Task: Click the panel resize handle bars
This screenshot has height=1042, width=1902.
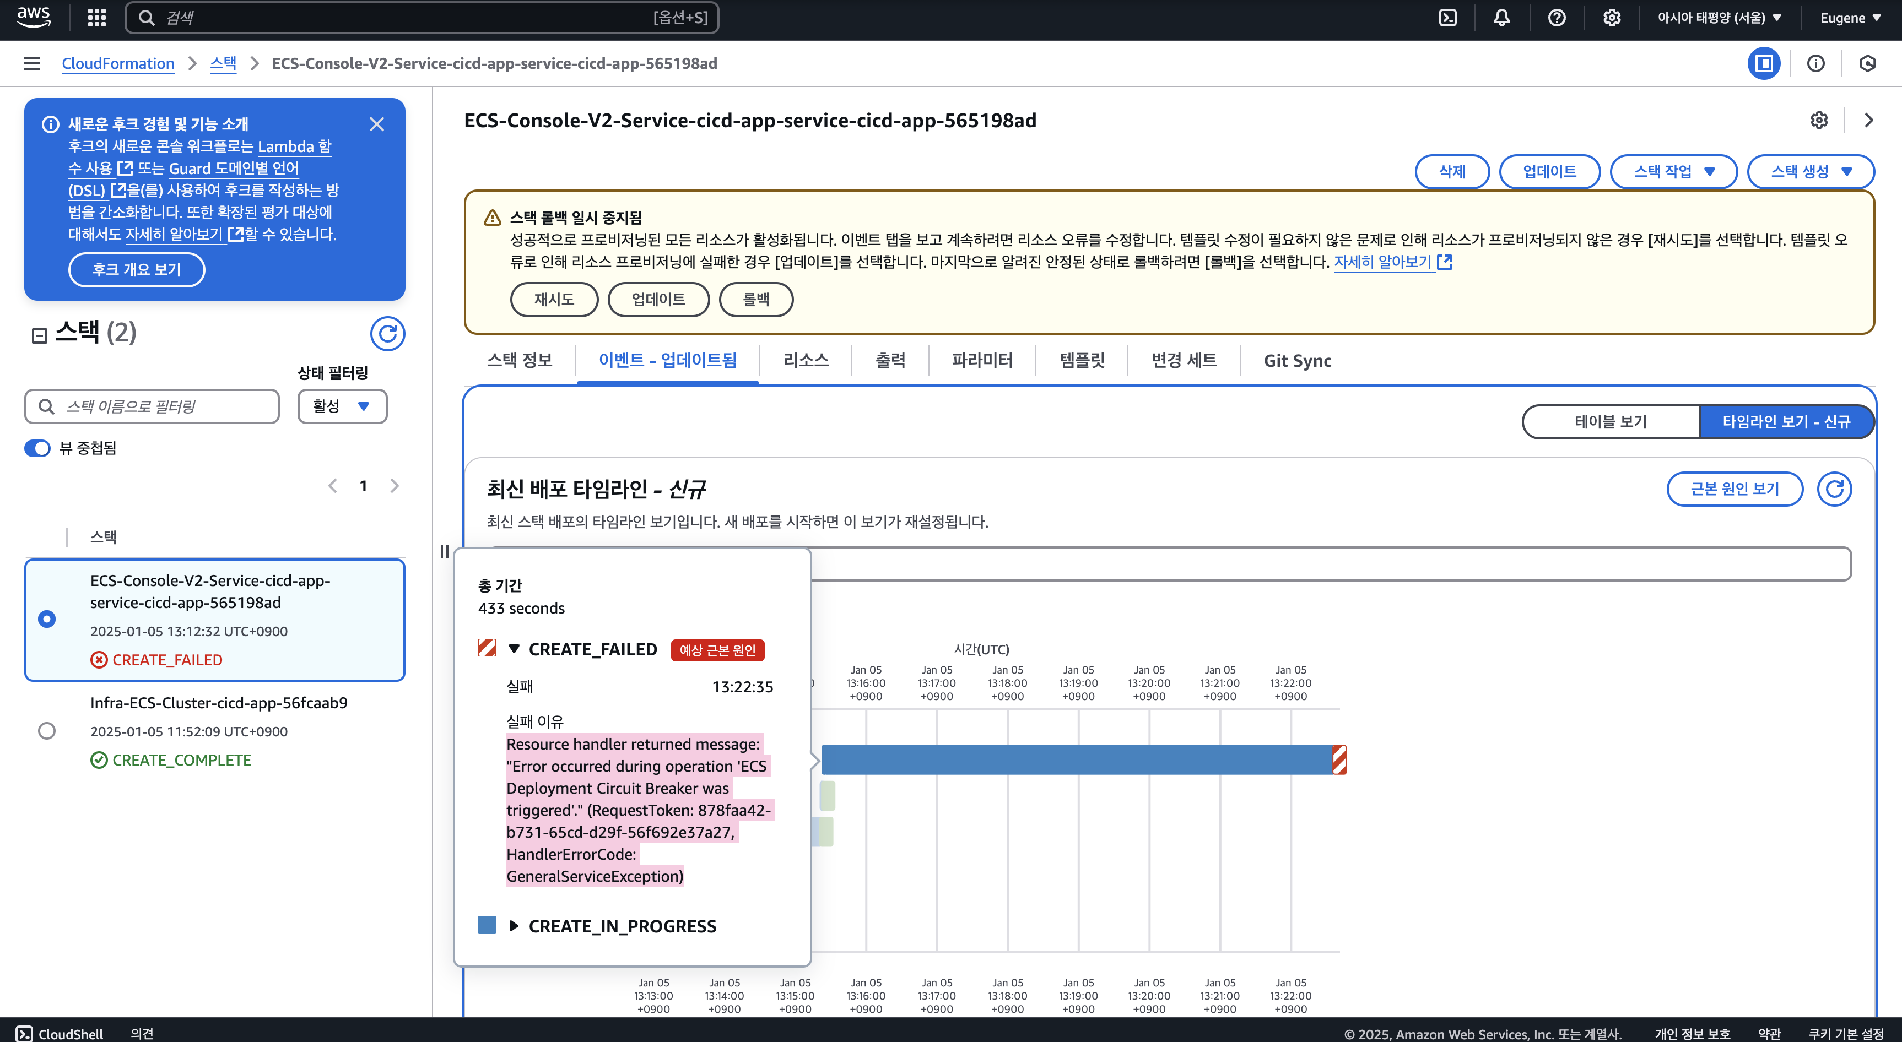Action: (x=445, y=551)
